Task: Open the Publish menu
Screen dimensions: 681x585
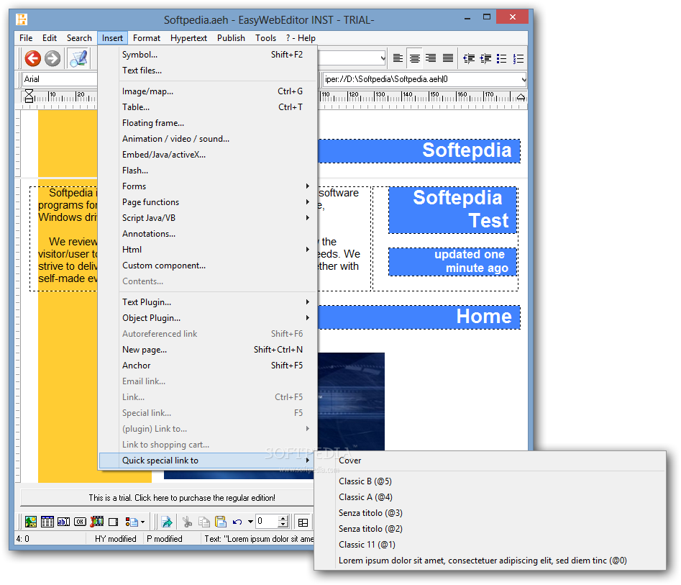Action: [231, 38]
